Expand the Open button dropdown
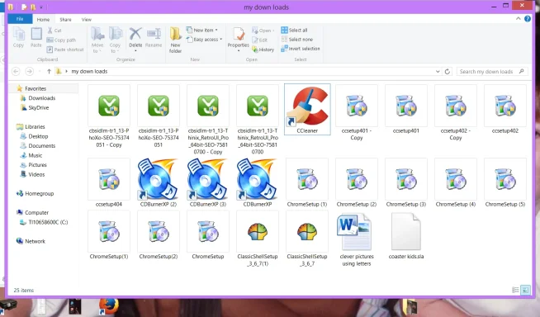Screen dimensions: 540x317 point(273,31)
